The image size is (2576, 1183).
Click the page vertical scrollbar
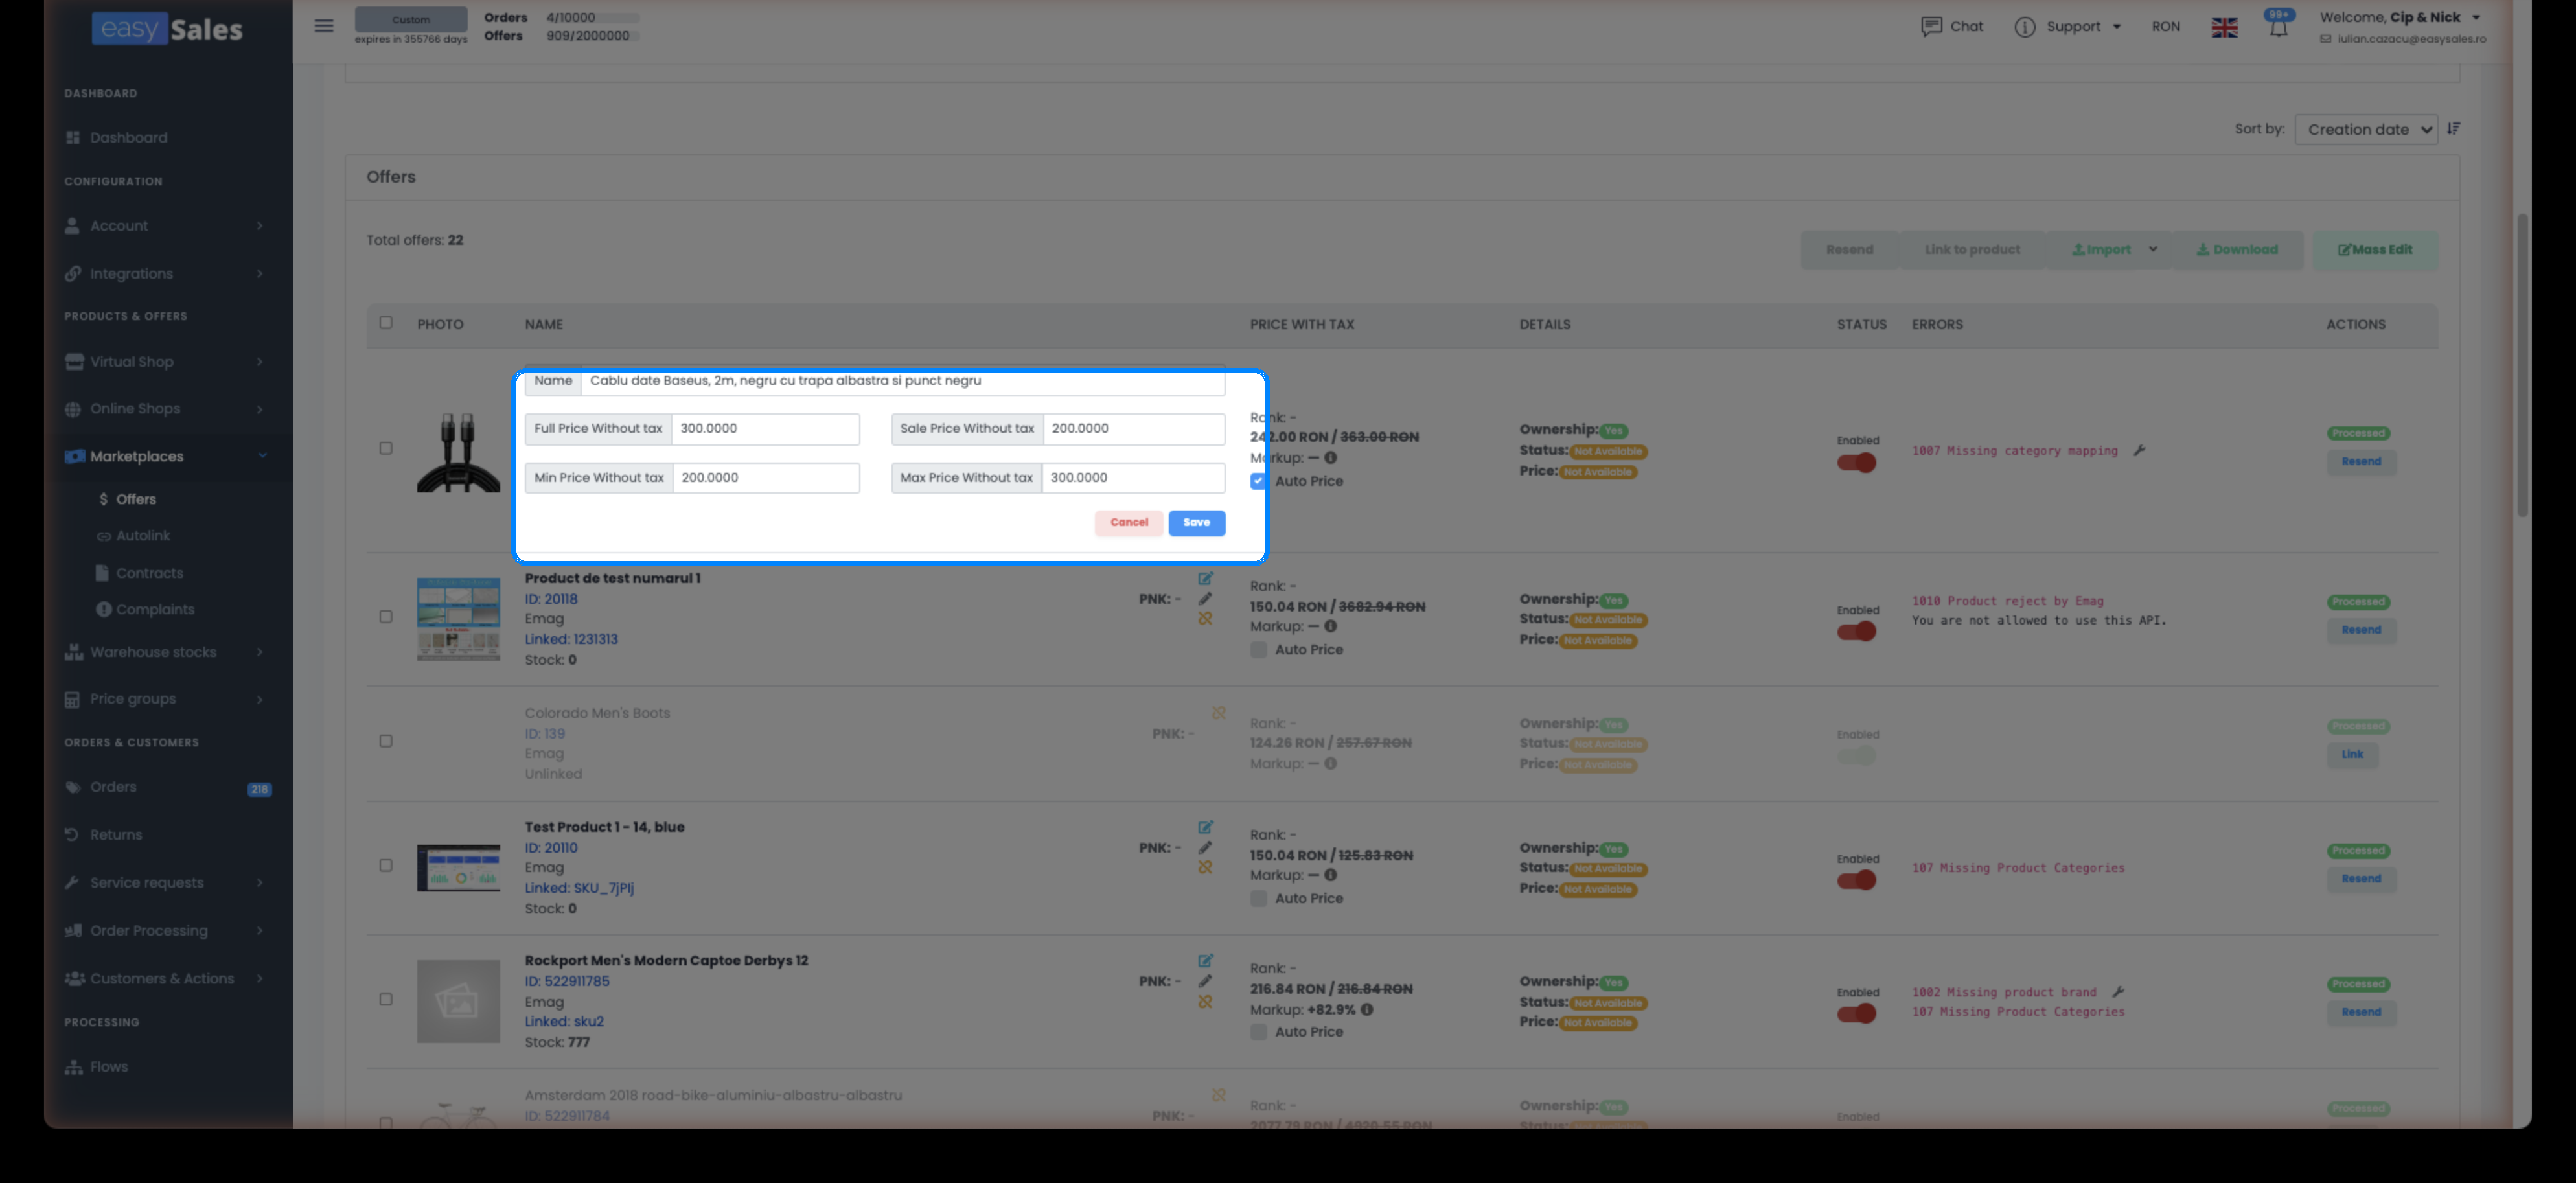[x=2522, y=365]
